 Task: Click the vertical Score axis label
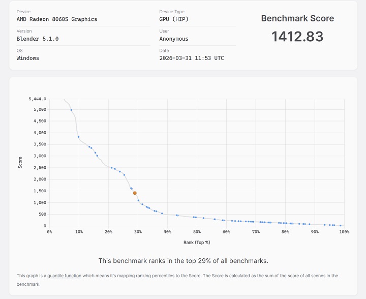click(x=20, y=162)
